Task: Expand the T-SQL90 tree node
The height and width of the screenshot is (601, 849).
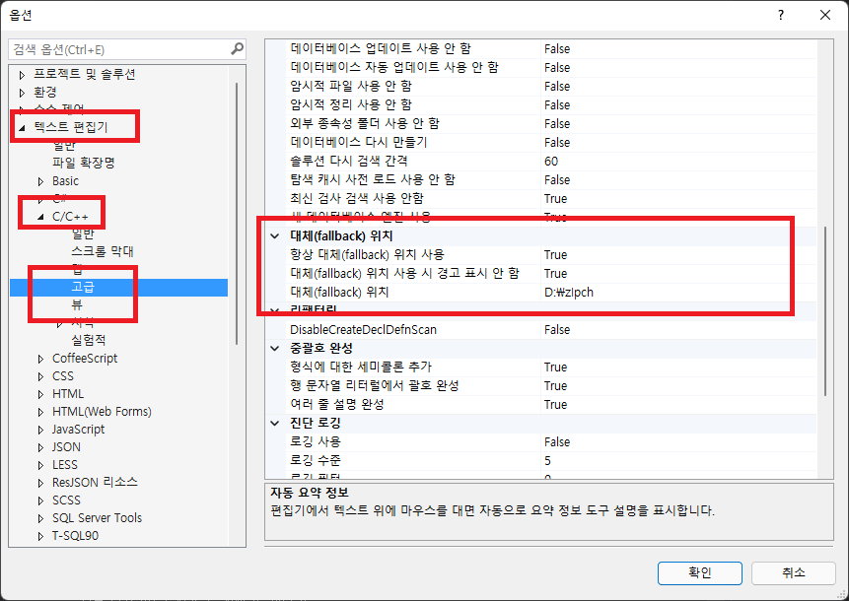Action: [x=40, y=537]
